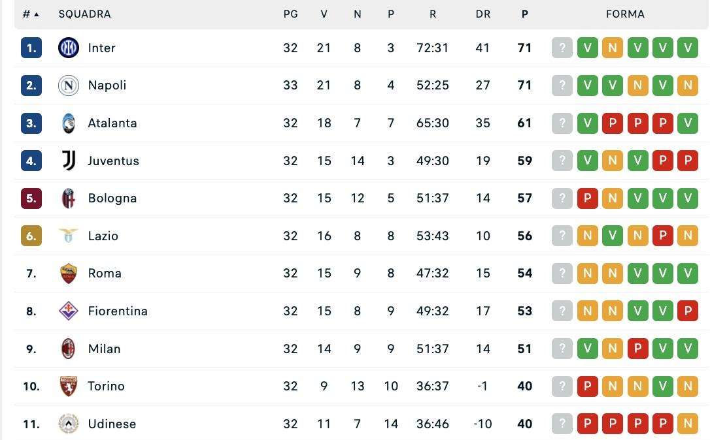
Task: Click the Roma club crest icon
Action: click(69, 274)
